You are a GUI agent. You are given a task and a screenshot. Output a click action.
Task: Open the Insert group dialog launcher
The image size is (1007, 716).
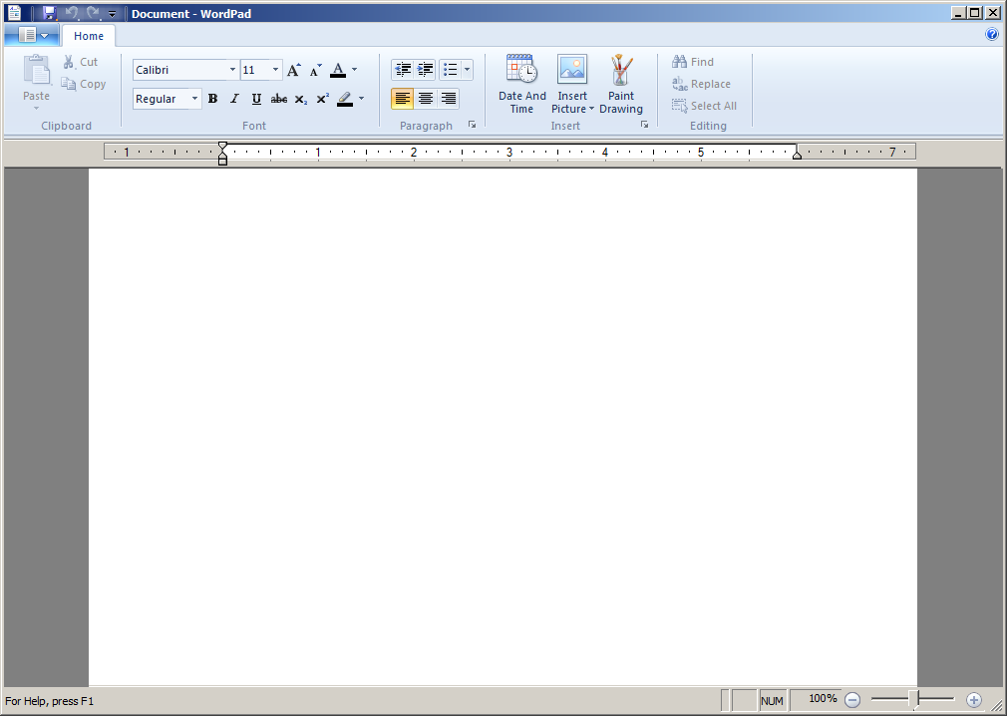(x=645, y=125)
